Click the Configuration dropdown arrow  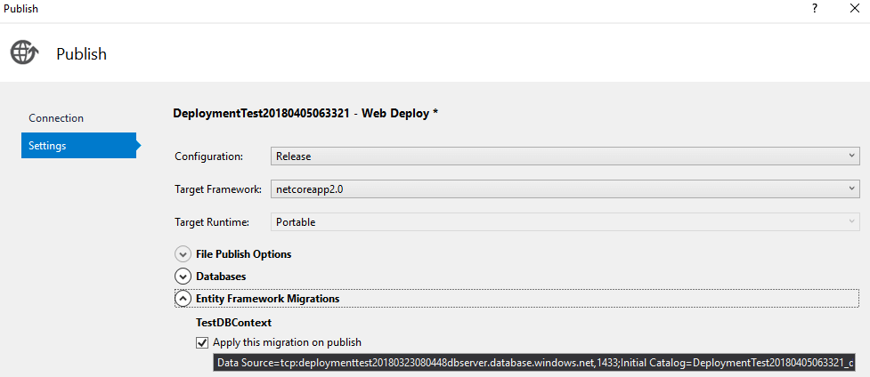pos(852,156)
